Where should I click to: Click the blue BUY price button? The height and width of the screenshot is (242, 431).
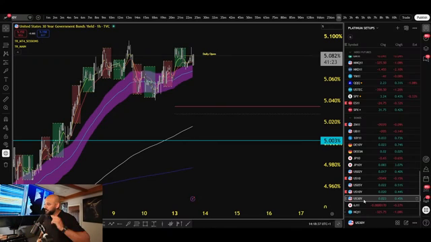click(x=43, y=34)
